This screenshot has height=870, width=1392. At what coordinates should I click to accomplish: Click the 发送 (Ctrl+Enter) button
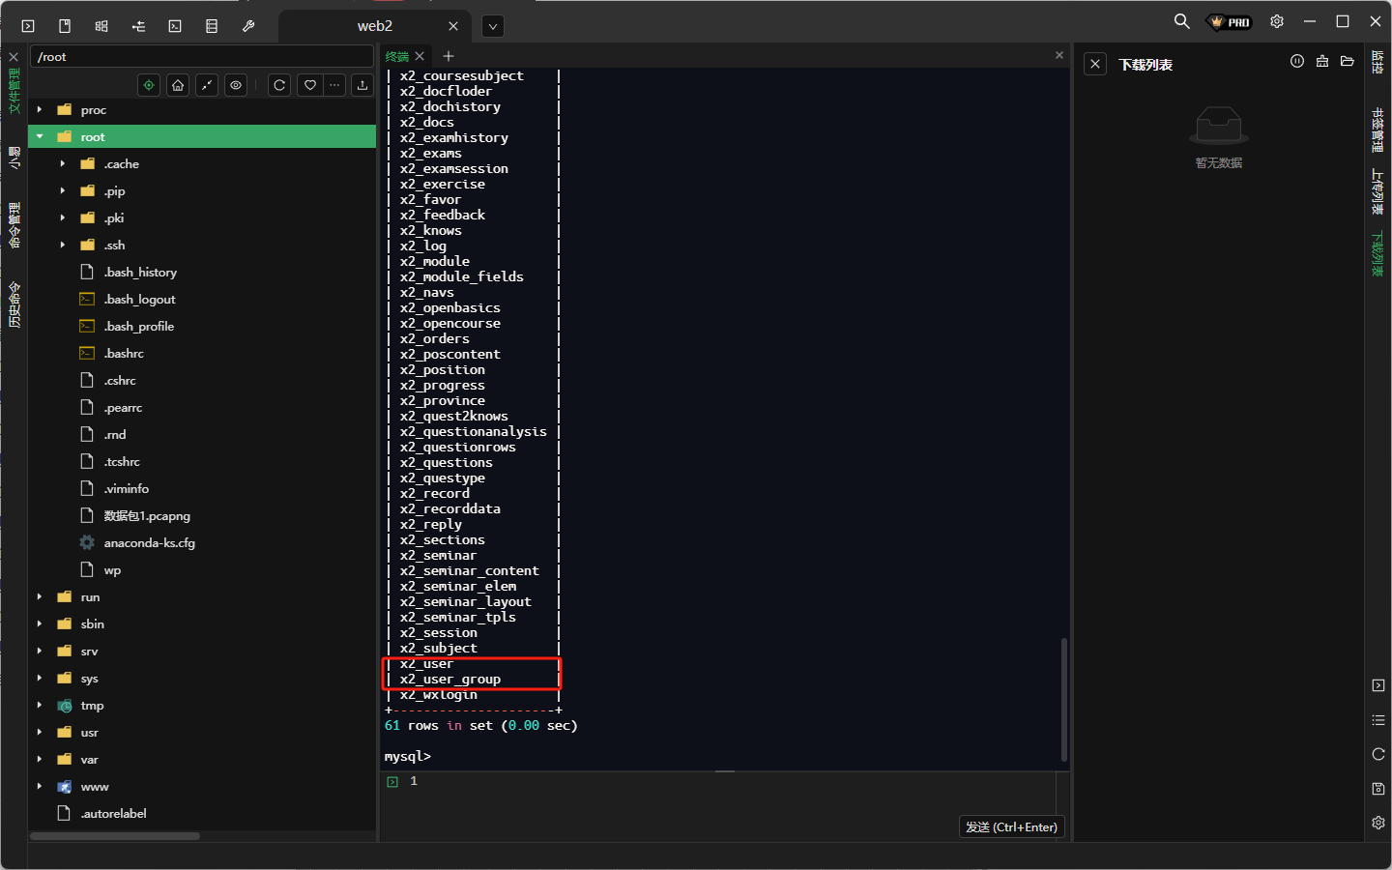coord(1011,827)
